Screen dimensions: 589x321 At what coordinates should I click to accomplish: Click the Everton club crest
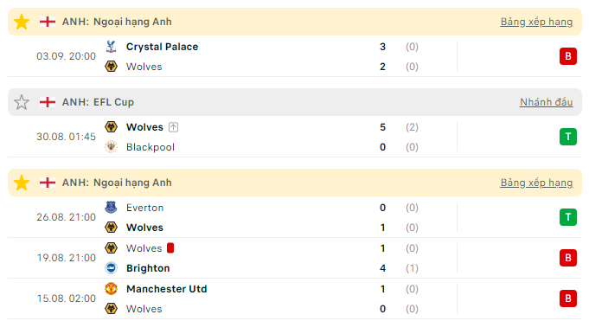[x=111, y=208]
